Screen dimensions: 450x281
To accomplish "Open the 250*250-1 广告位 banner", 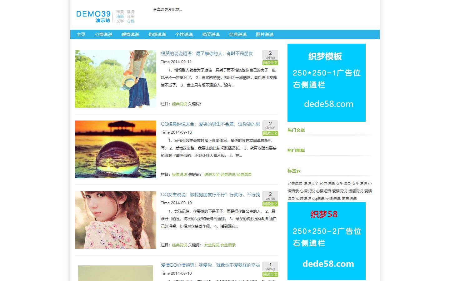I will point(327,83).
